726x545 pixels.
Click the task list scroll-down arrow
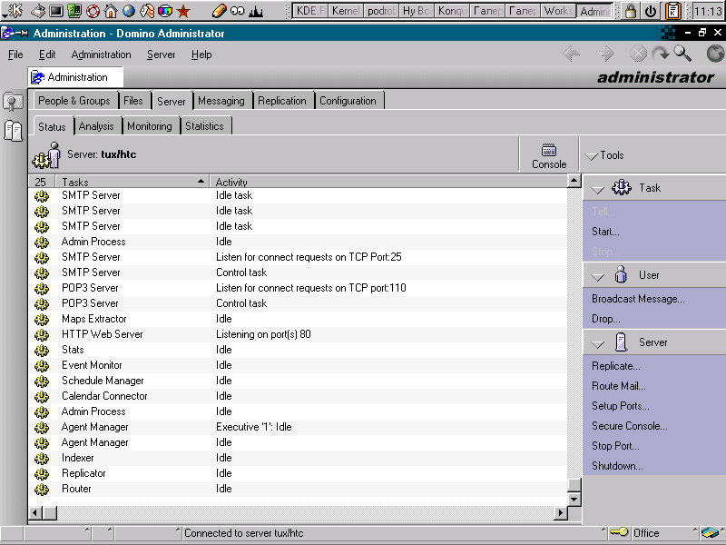[x=574, y=499]
